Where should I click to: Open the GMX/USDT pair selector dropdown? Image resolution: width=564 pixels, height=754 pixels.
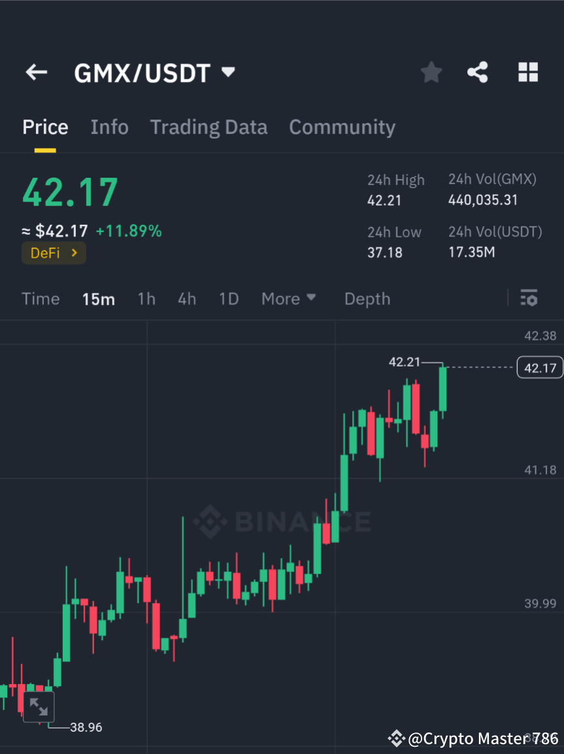point(155,73)
